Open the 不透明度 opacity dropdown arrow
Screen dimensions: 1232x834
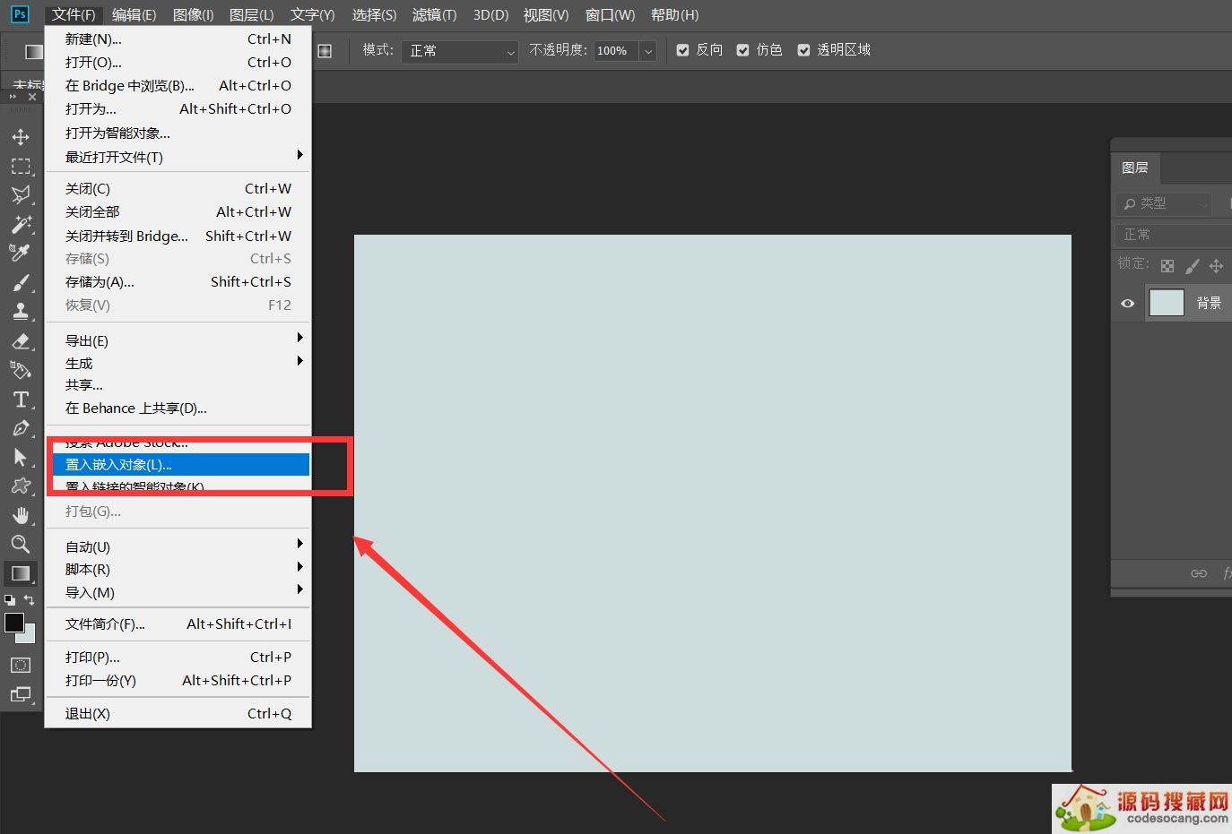[647, 51]
